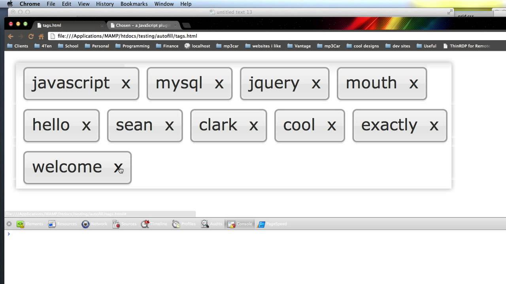
Task: Remove the mouth tag
Action: click(x=413, y=84)
